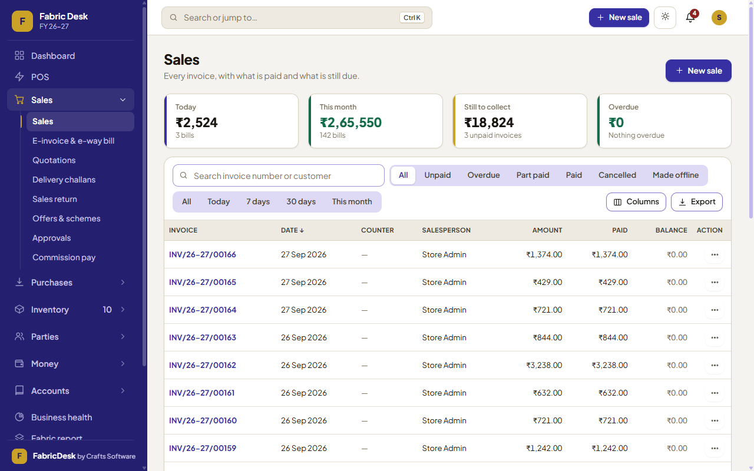Expand the Money sidebar section

123,364
